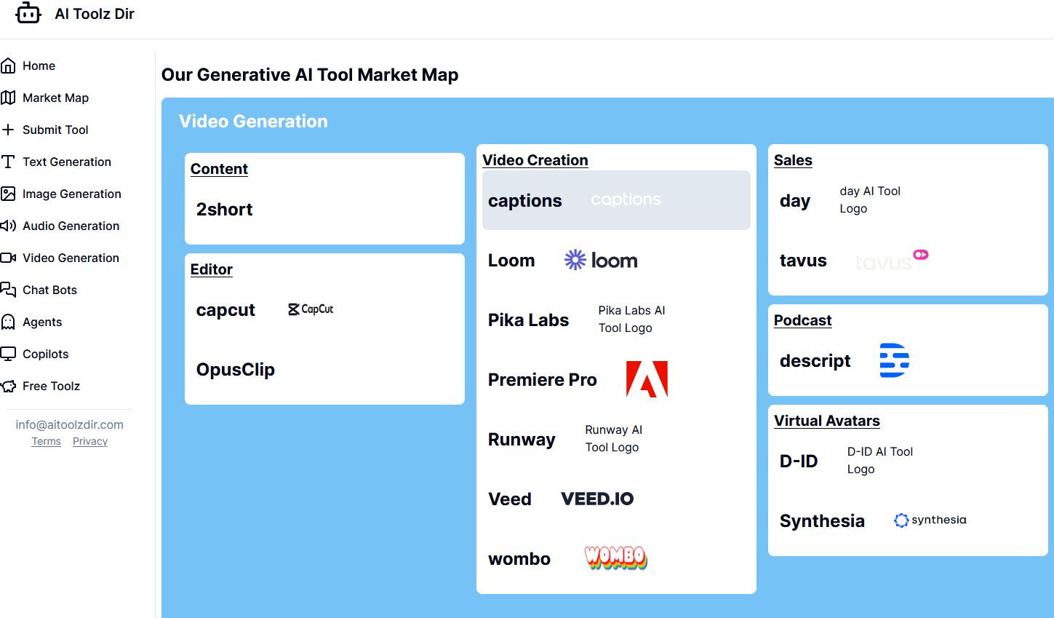1054x618 pixels.
Task: Click the Audio Generation speaker icon
Action: pos(8,226)
